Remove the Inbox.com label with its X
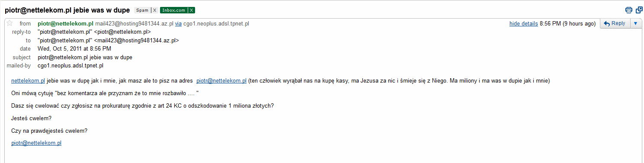This screenshot has width=644, height=163. pos(192,10)
